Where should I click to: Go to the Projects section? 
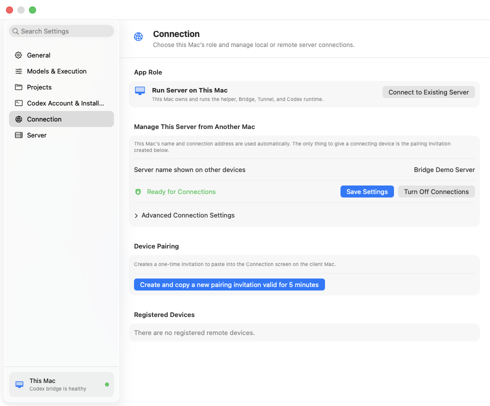click(61, 87)
